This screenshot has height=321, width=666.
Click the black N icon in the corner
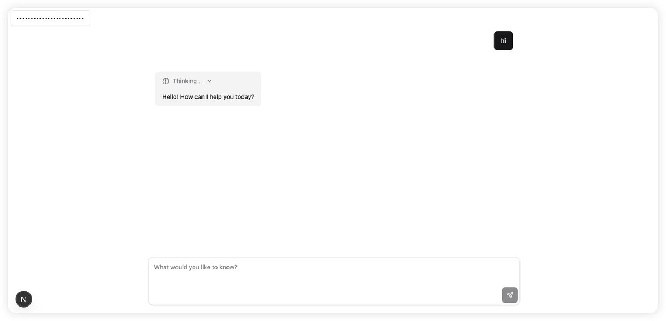click(23, 299)
